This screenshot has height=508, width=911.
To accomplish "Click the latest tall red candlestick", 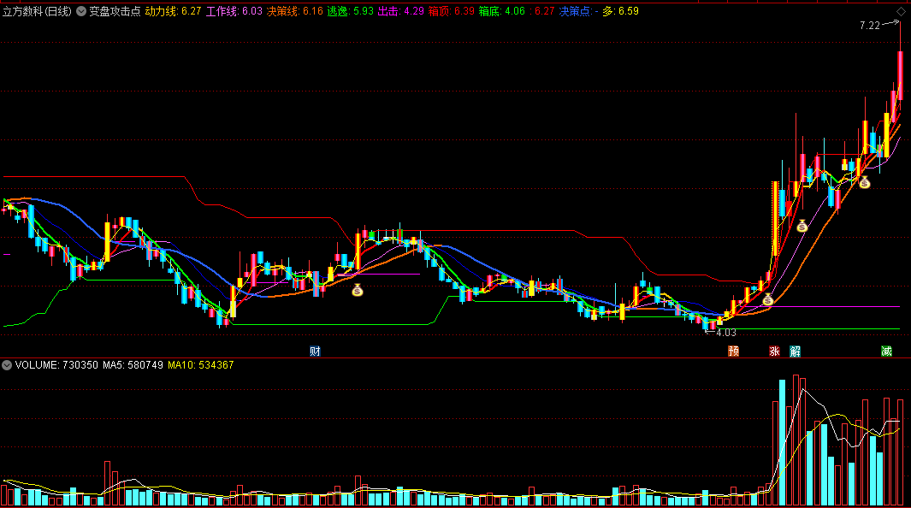I will [900, 75].
